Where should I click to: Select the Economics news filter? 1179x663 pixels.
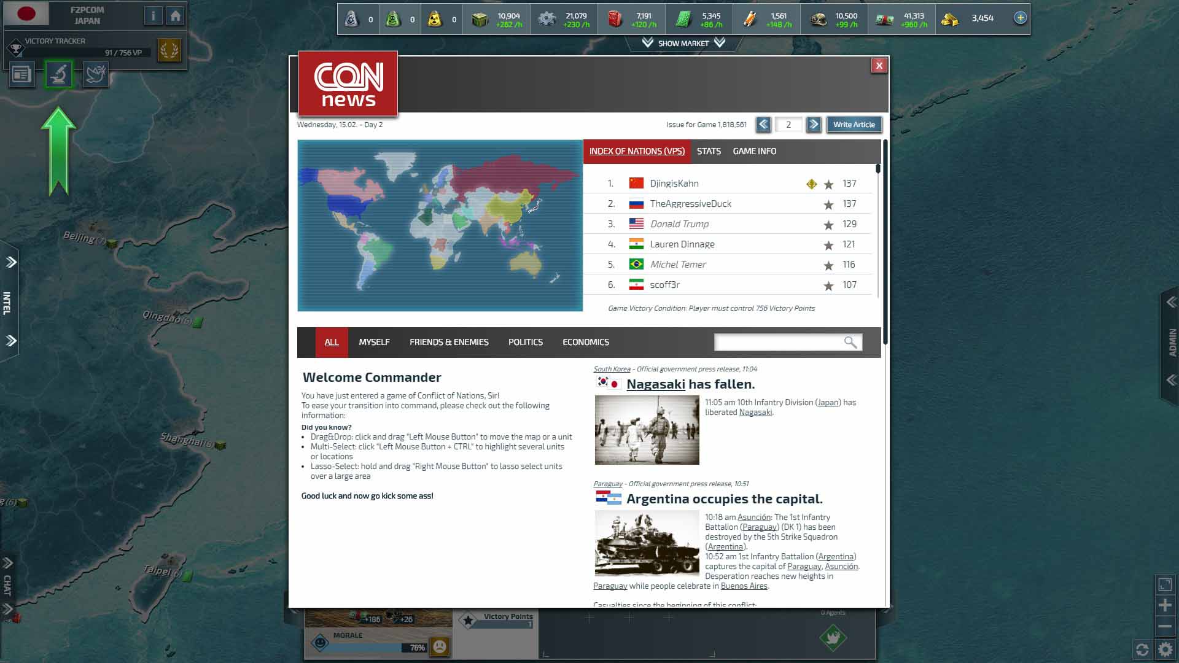pos(585,342)
